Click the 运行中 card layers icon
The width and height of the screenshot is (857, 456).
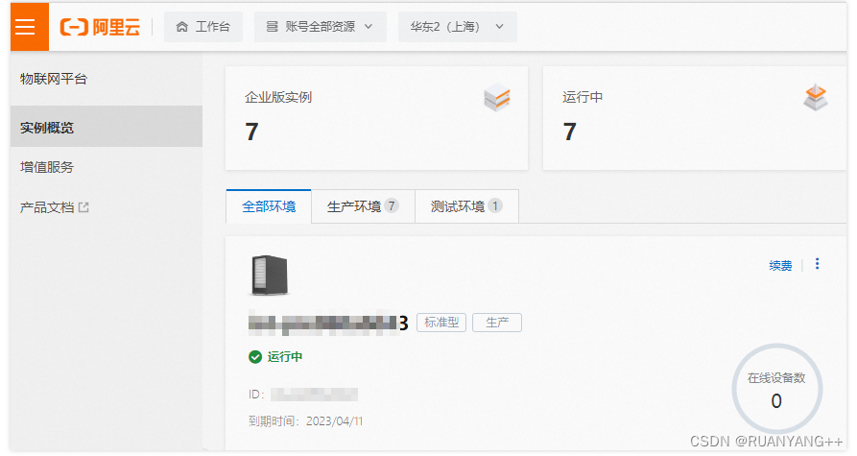pyautogui.click(x=816, y=97)
